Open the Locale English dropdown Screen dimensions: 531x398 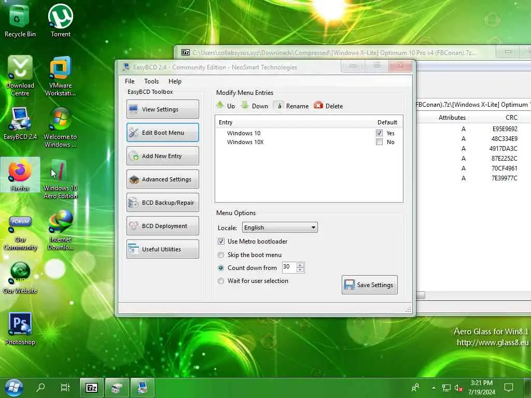point(280,228)
